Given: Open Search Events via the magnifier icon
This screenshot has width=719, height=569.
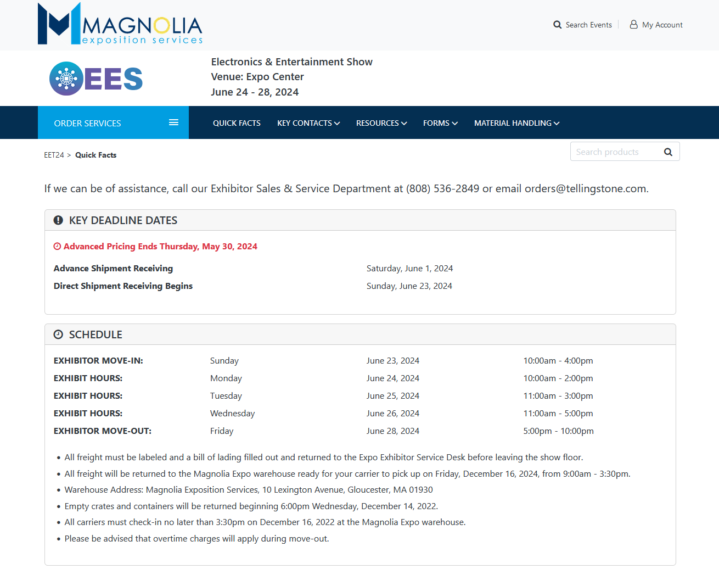Looking at the screenshot, I should 557,25.
